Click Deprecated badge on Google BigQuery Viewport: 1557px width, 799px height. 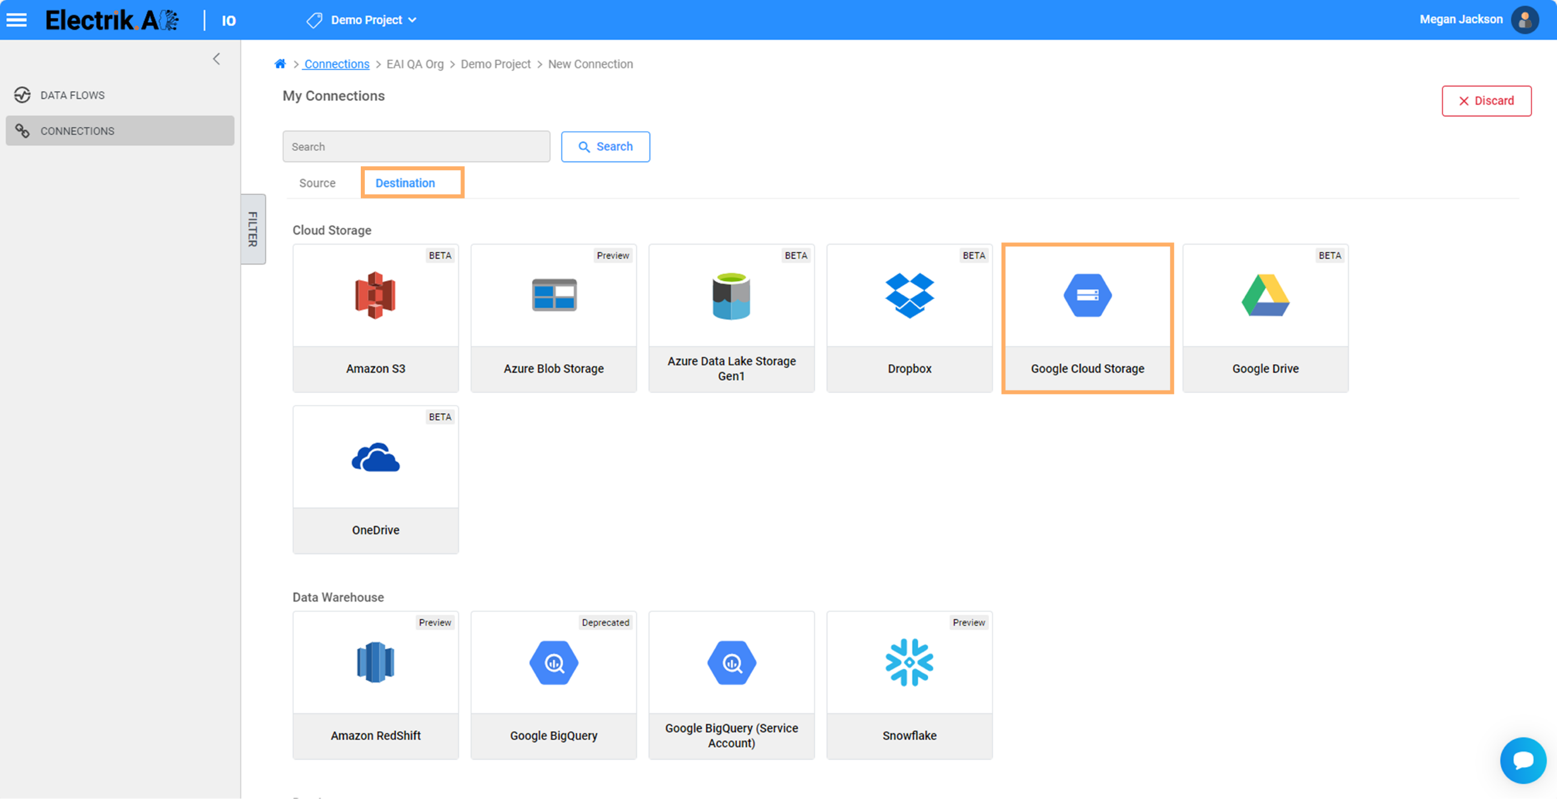[605, 623]
